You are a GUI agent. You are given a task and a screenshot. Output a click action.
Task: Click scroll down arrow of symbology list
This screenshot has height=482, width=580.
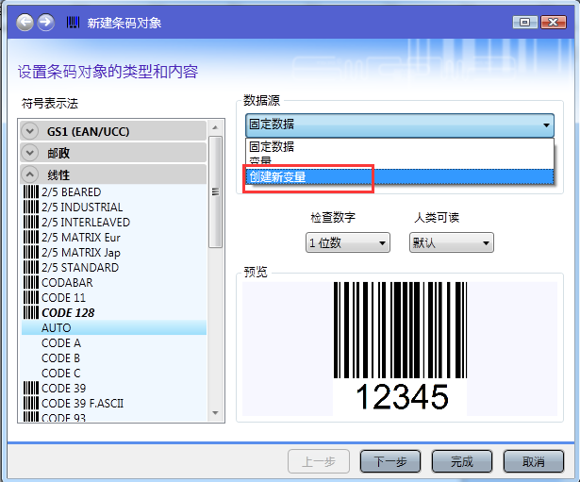coord(215,413)
